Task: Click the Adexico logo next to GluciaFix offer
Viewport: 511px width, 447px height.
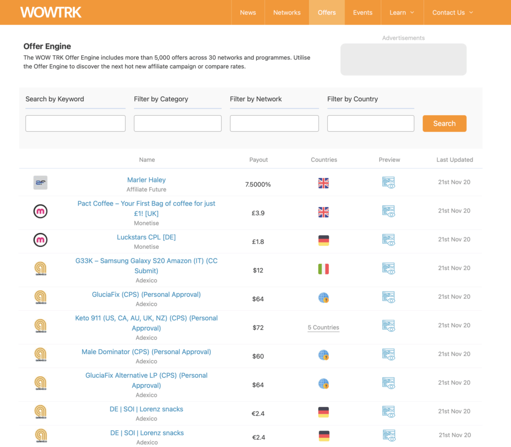Action: point(40,298)
